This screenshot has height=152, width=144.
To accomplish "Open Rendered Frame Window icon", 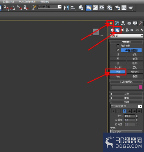I will click(x=124, y=8).
